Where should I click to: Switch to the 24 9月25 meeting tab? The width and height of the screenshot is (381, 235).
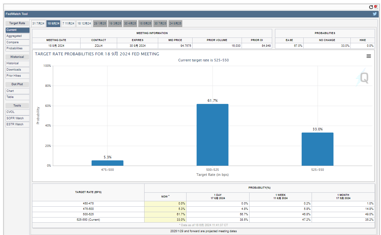tap(175, 24)
